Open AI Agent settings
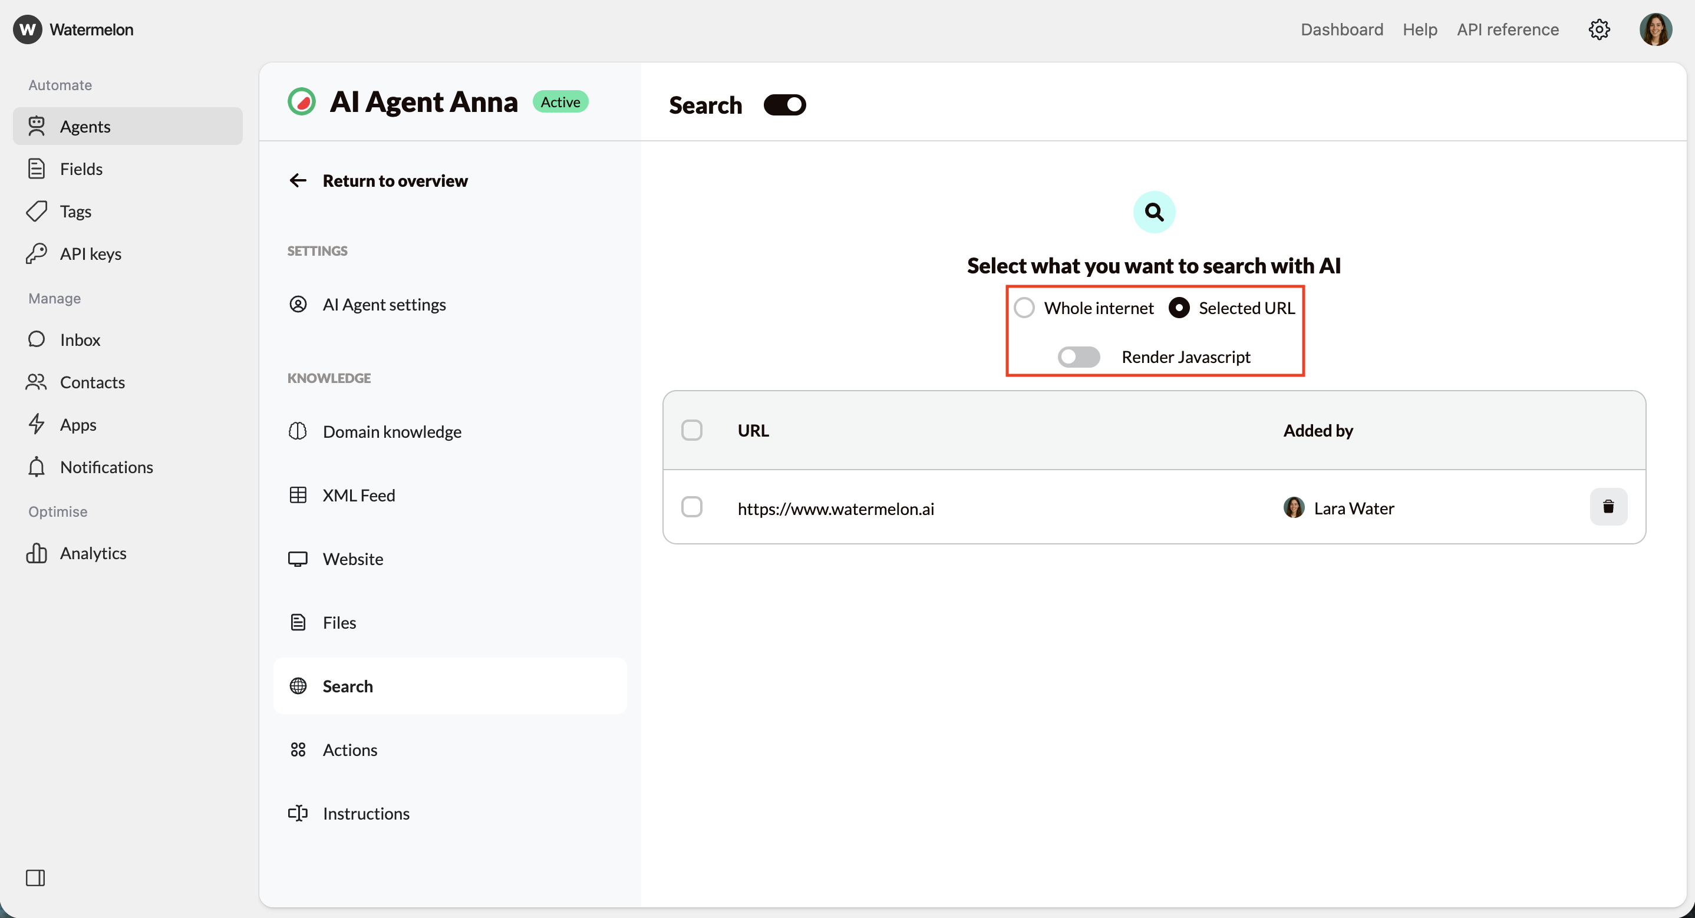The width and height of the screenshot is (1695, 918). (x=384, y=304)
